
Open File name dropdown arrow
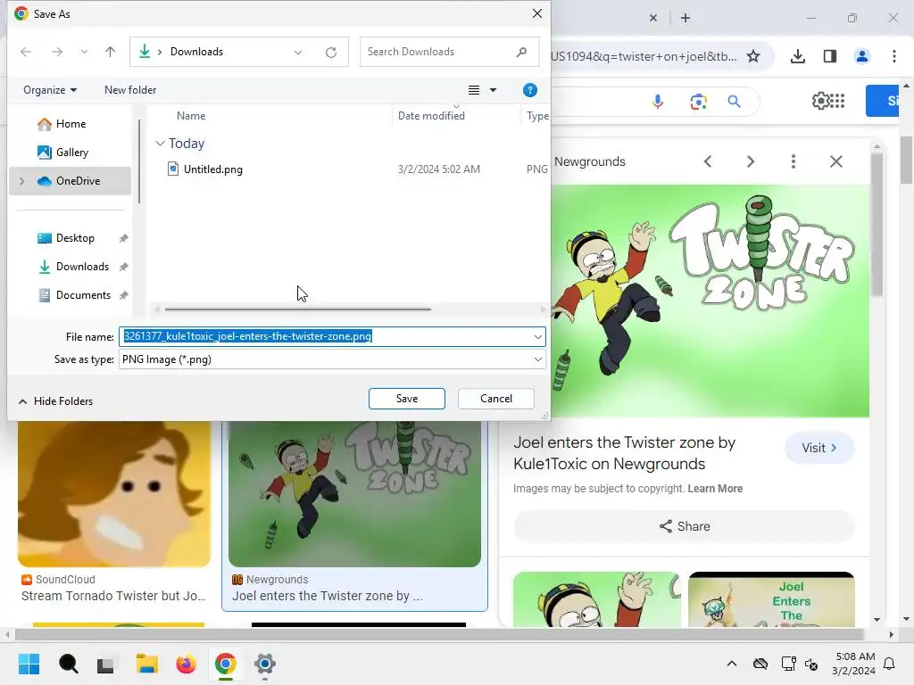537,336
